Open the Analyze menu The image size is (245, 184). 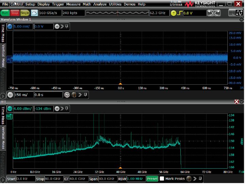click(100, 4)
